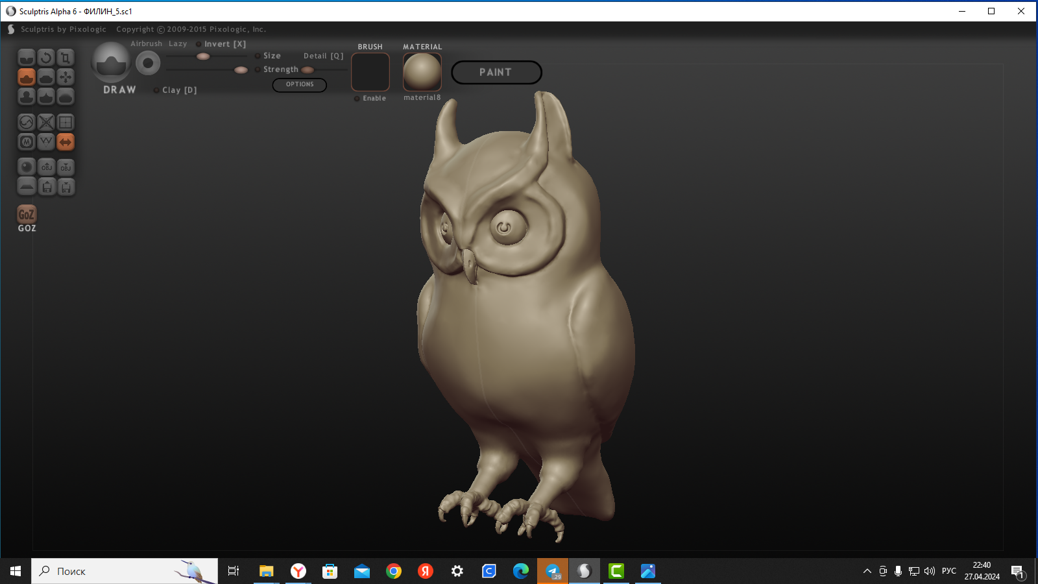This screenshot has height=584, width=1038.
Task: Enable the brush texture checkbox
Action: coord(356,98)
